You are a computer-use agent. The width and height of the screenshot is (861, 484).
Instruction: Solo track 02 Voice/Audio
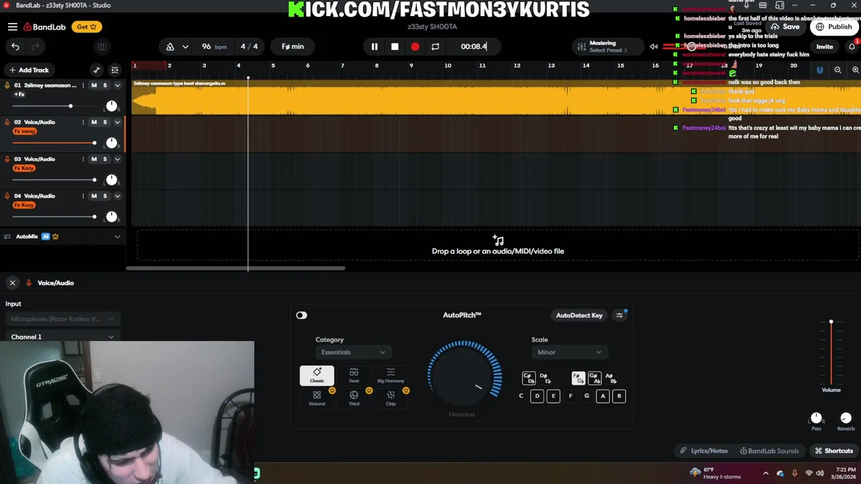click(105, 122)
